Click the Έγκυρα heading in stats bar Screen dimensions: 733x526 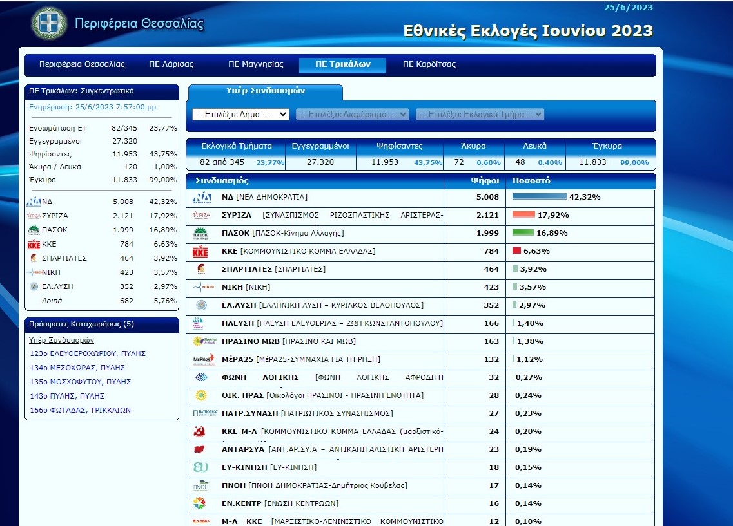pos(607,146)
